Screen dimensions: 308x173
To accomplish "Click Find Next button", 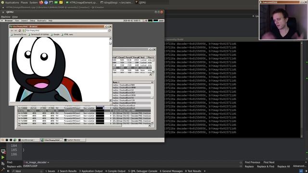I will point(269,162).
